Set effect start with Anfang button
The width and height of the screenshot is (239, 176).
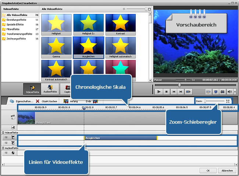pyautogui.click(x=71, y=101)
